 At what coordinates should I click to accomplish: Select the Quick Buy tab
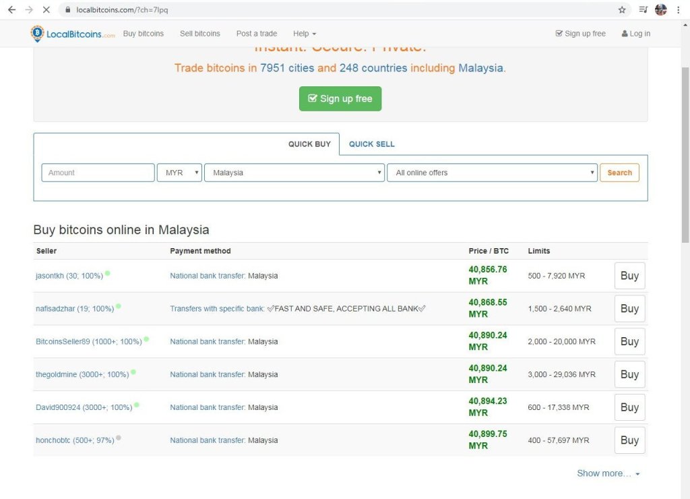point(309,144)
